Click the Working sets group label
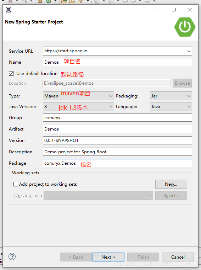Screen dimensions: 201x270 pos(26,173)
